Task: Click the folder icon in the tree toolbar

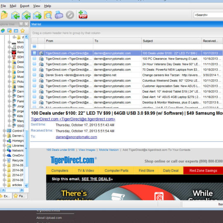Action: click(9, 31)
